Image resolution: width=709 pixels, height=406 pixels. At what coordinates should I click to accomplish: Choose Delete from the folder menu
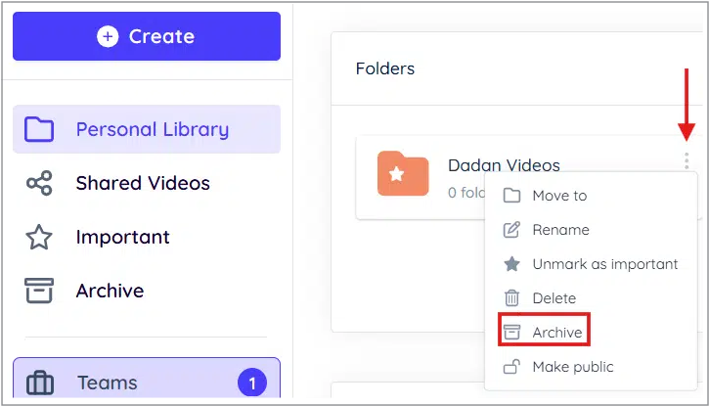click(554, 298)
